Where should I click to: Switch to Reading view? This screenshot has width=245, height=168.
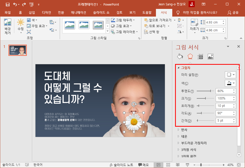click(x=178, y=165)
